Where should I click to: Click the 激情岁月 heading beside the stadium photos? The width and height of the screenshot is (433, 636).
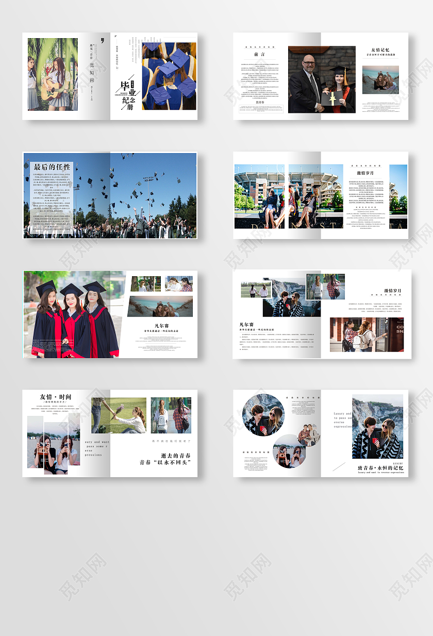tap(365, 173)
